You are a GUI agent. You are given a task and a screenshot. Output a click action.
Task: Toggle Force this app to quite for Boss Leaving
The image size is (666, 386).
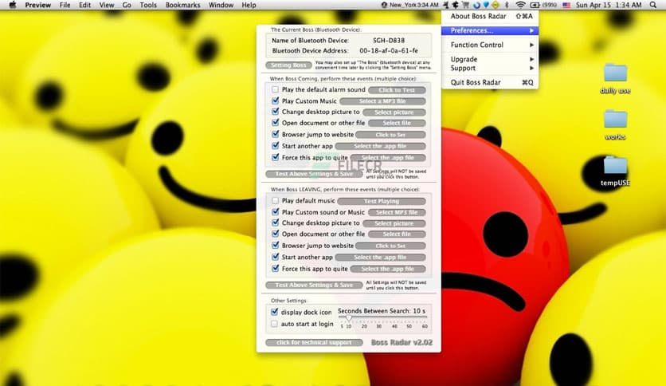click(x=275, y=268)
